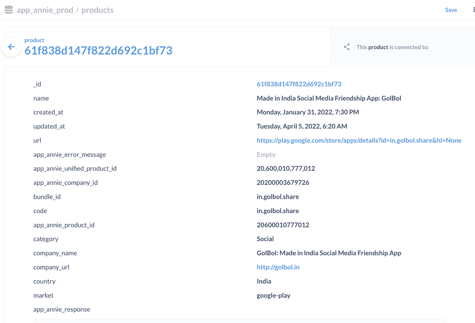
Task: Click the connection share icon near 'This product'
Action: 346,47
